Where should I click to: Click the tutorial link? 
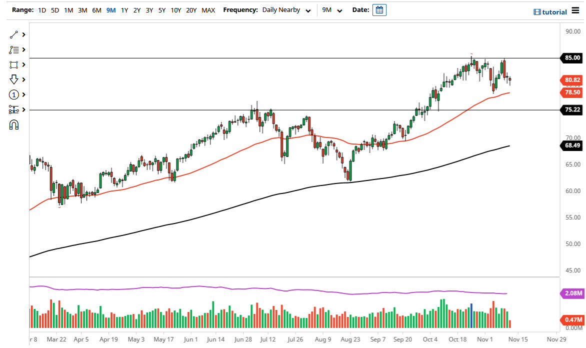click(554, 11)
